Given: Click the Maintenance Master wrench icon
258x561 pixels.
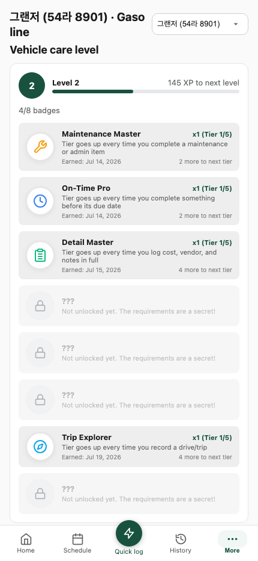Looking at the screenshot, I should pyautogui.click(x=40, y=147).
